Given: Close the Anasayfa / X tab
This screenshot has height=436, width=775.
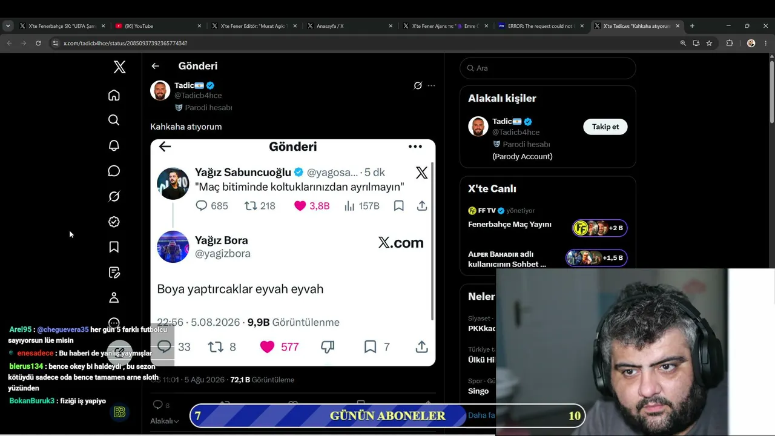Looking at the screenshot, I should click(391, 26).
